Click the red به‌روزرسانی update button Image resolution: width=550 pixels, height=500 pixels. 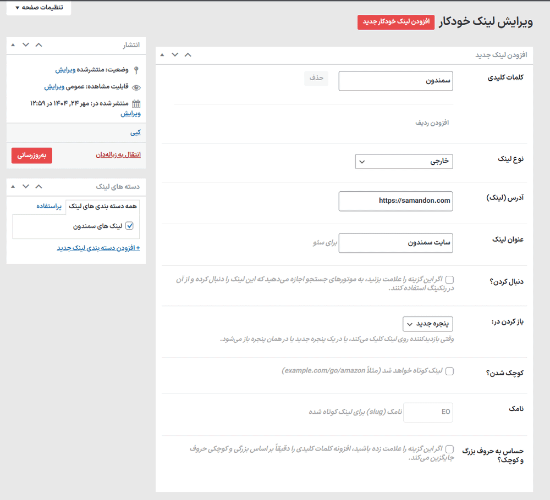(31, 155)
